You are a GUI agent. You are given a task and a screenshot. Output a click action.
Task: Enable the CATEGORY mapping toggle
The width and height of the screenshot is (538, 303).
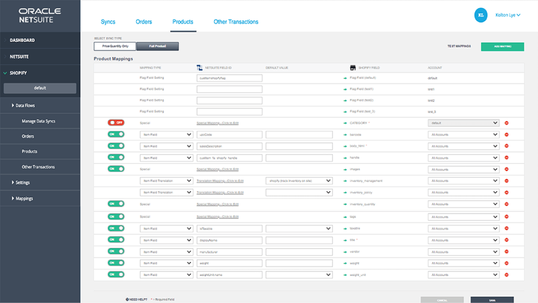tap(116, 122)
